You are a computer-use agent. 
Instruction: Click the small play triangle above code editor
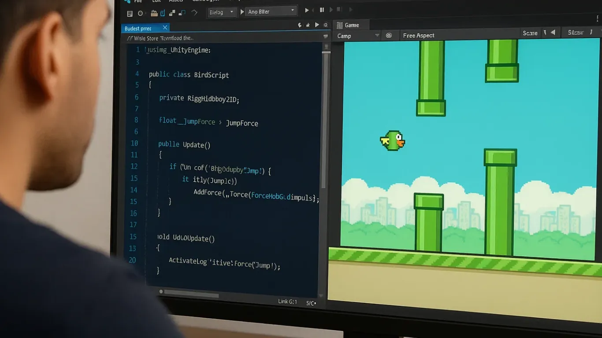pos(316,26)
